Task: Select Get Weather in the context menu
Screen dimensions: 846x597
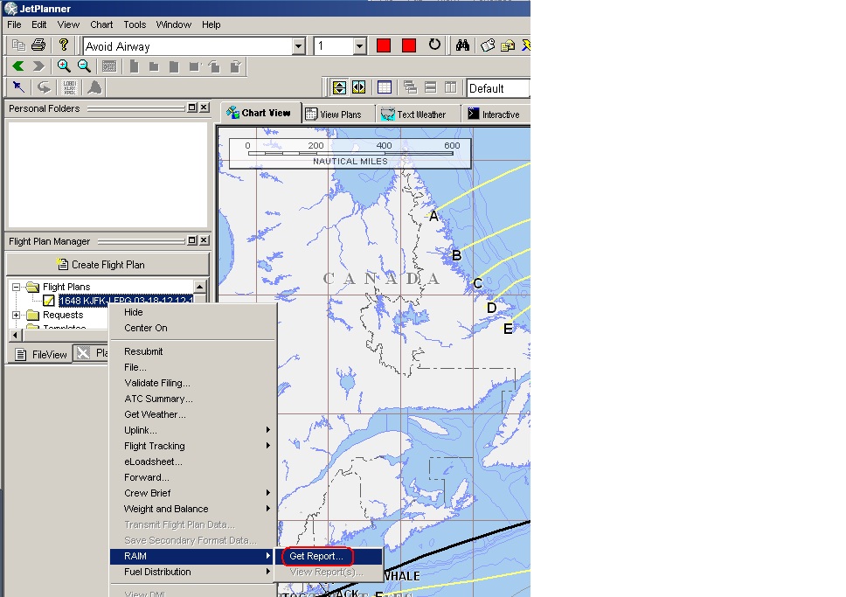Action: [155, 414]
